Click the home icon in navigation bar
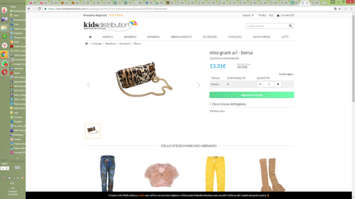355x199 pixels. coord(90,37)
